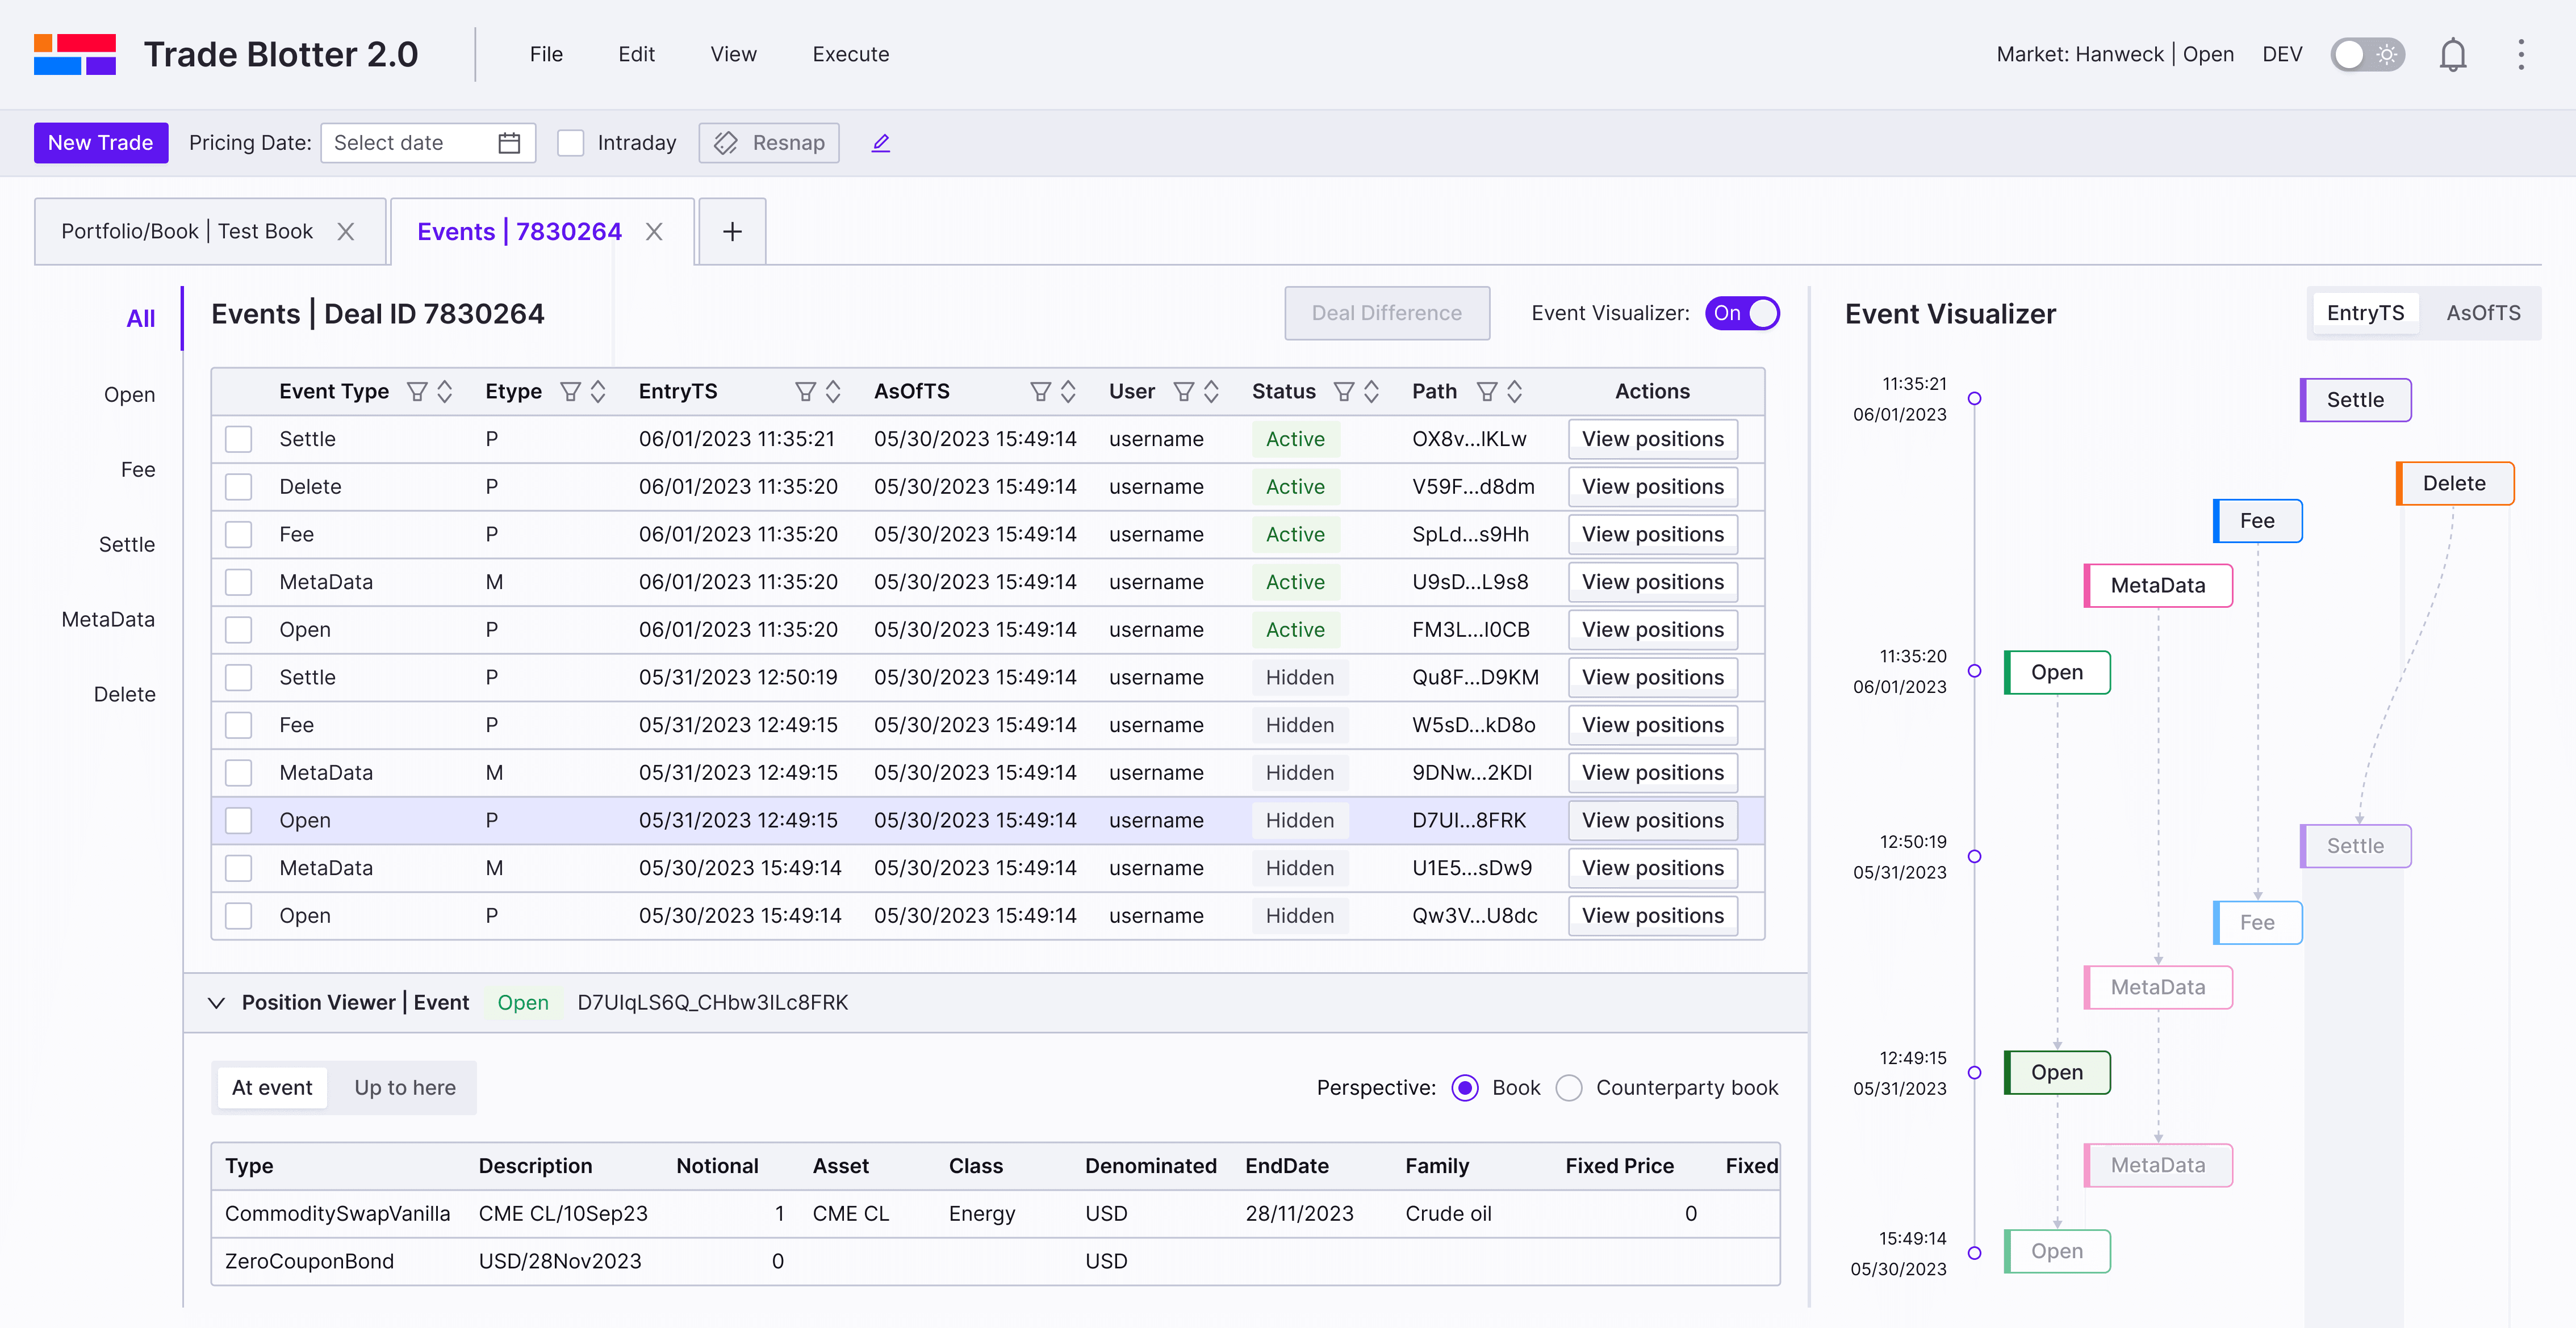Add a new tab with plus icon
Image resolution: width=2576 pixels, height=1328 pixels.
coord(732,232)
